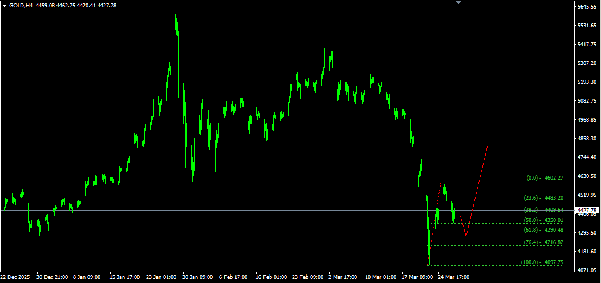The image size is (601, 283).
Task: Click the GOLD,H4 symbol label
Action: coord(21,5)
